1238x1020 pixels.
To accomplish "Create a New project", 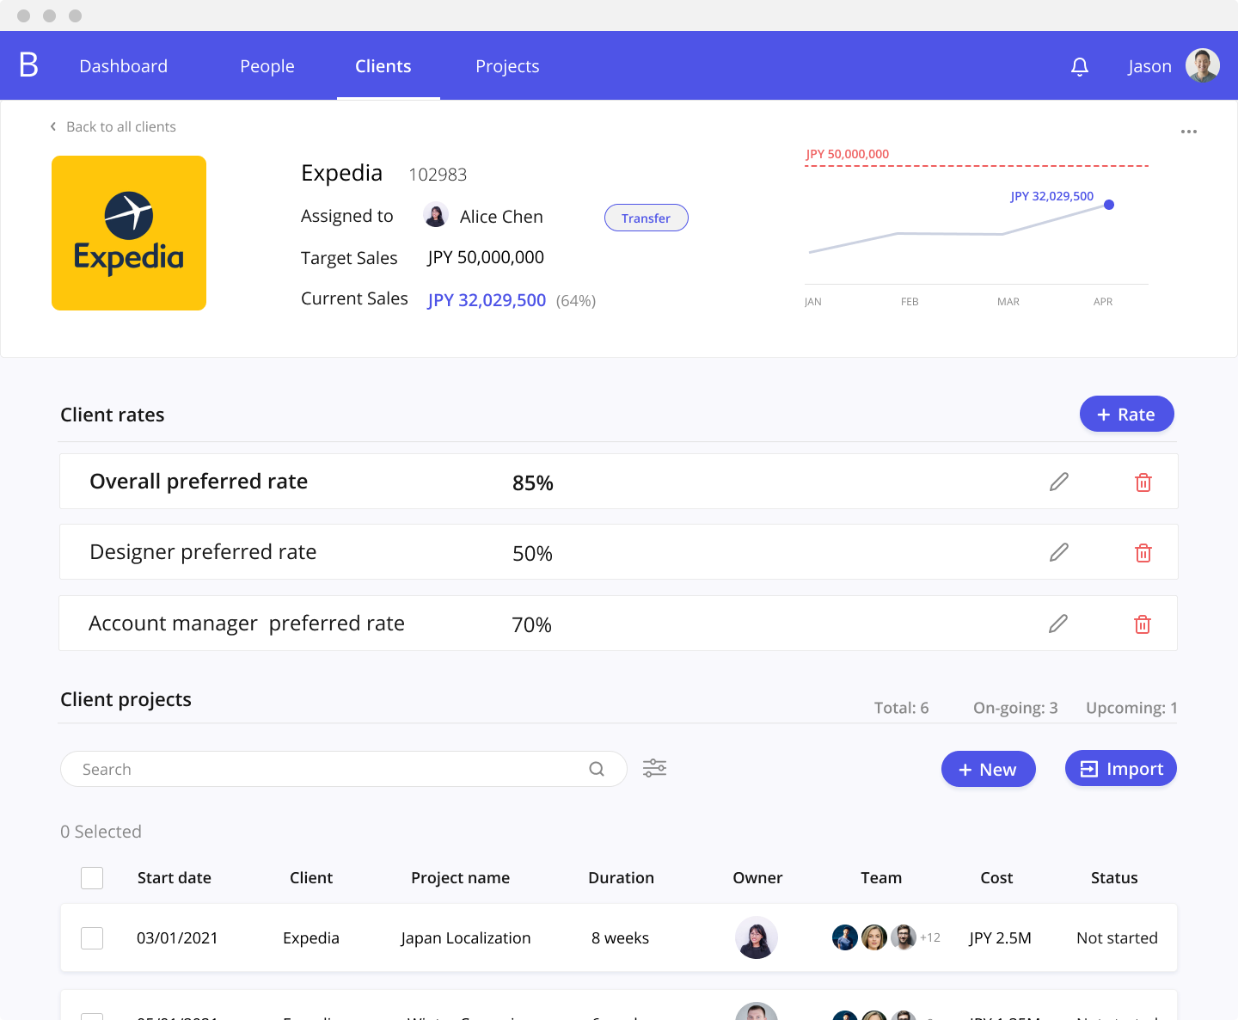I will [989, 769].
